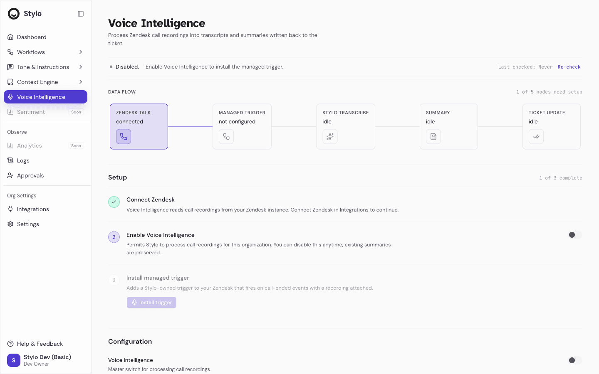Toggle the Configuration Voice Intelligence master switch
The width and height of the screenshot is (599, 374).
point(575,360)
